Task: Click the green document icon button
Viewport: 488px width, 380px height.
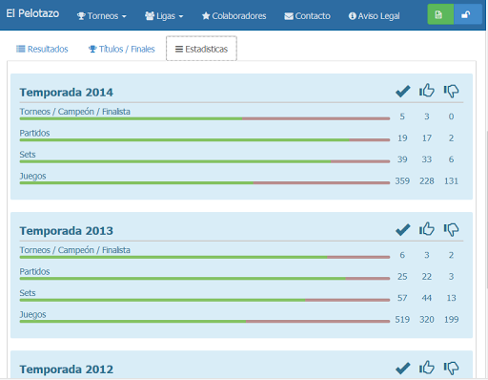Action: (x=440, y=14)
